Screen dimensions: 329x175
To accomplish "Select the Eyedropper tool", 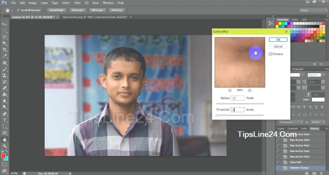I will [5, 56].
